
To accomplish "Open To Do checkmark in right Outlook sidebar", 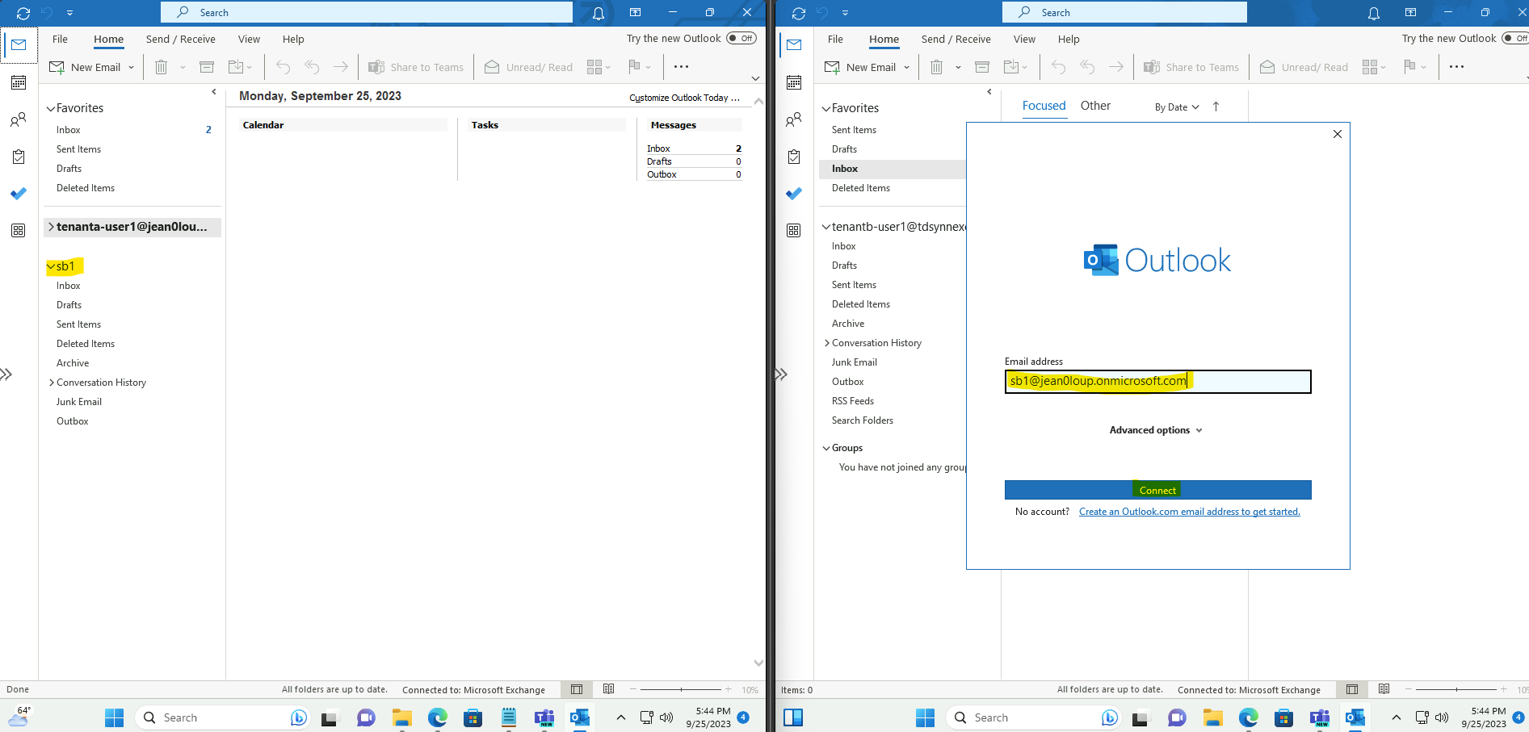I will click(x=794, y=194).
